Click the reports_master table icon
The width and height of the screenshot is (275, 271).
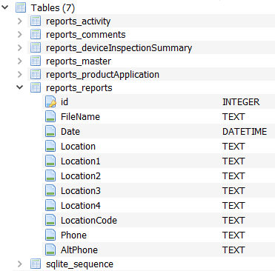[36, 61]
